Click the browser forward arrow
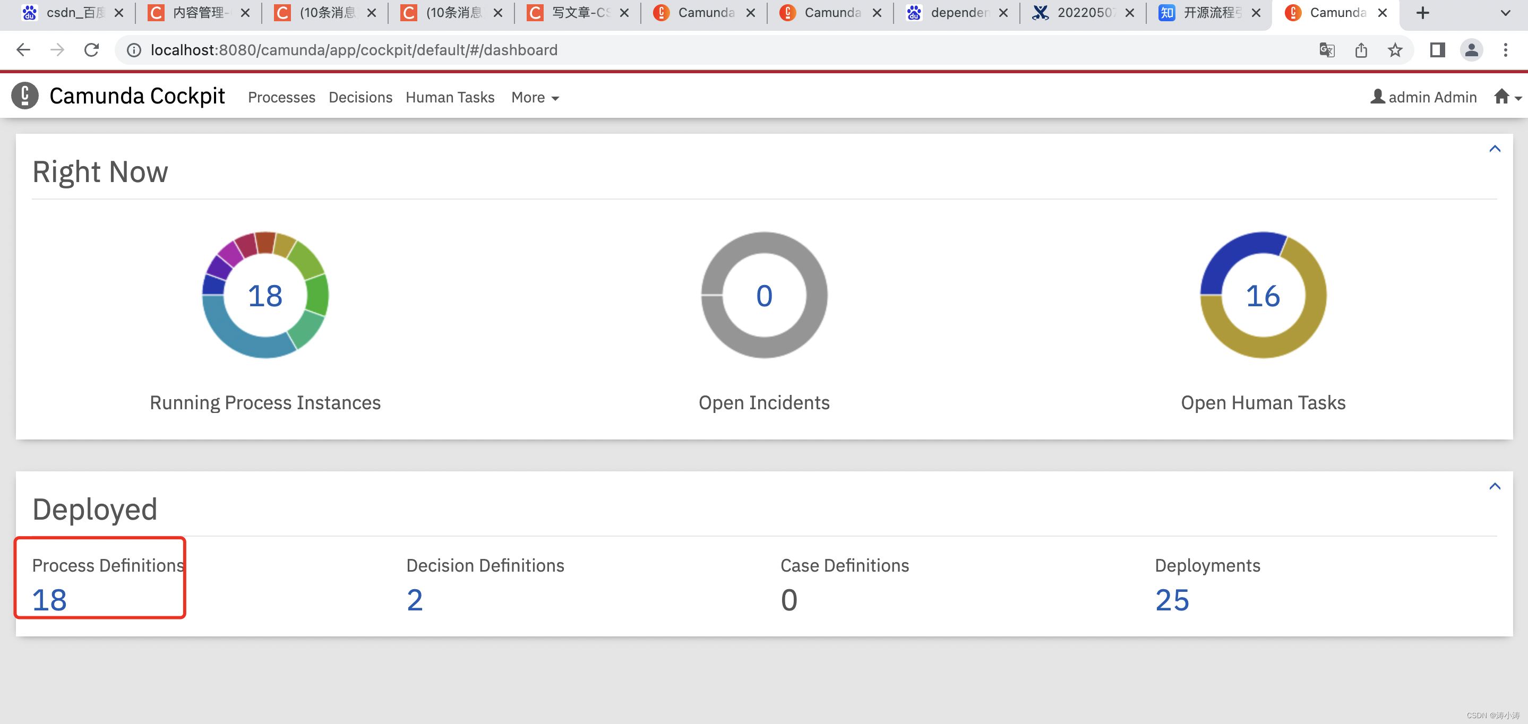This screenshot has width=1528, height=724. pyautogui.click(x=57, y=50)
